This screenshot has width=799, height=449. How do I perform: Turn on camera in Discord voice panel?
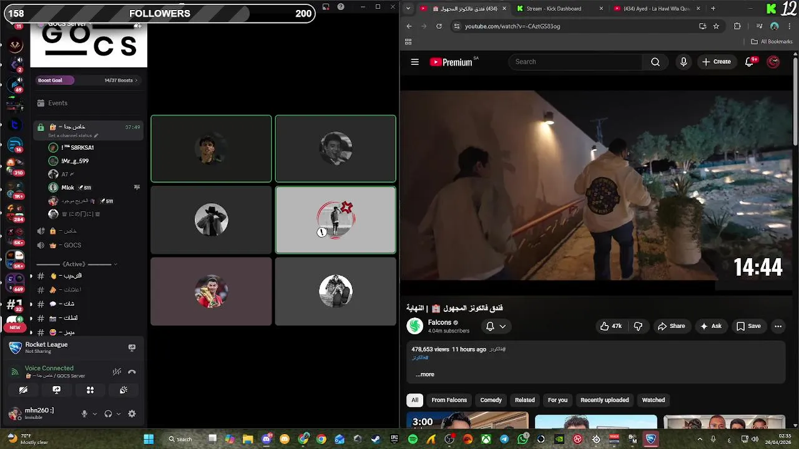[23, 390]
